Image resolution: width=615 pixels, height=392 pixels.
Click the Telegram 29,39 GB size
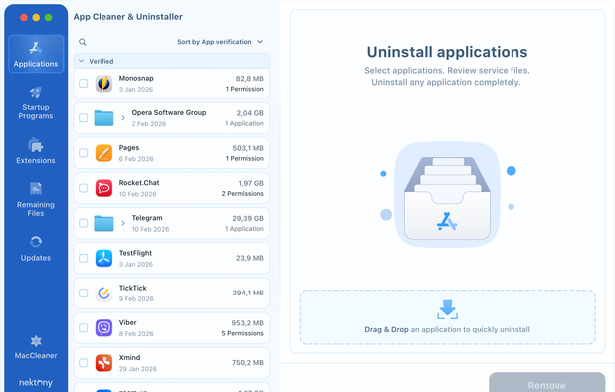248,218
